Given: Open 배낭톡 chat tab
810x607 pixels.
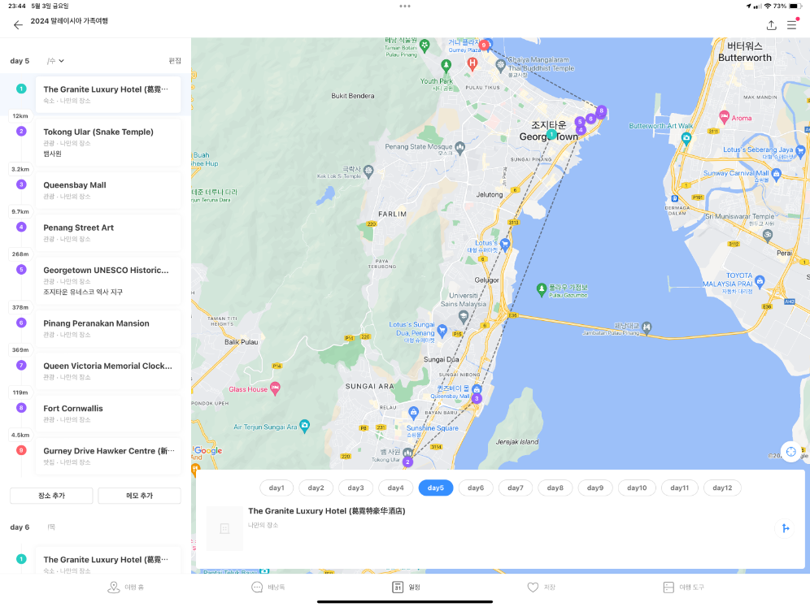Looking at the screenshot, I should click(268, 587).
